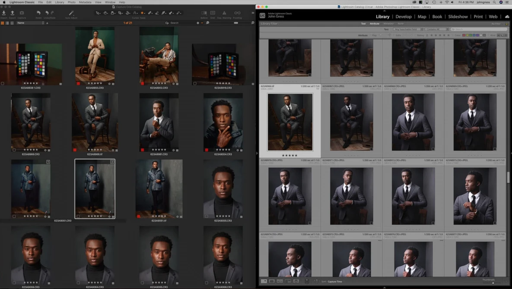Switch Capture One browser to list view
This screenshot has width=512, height=289.
7,23
